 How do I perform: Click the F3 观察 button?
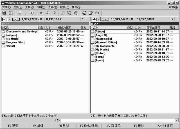coord(13,126)
